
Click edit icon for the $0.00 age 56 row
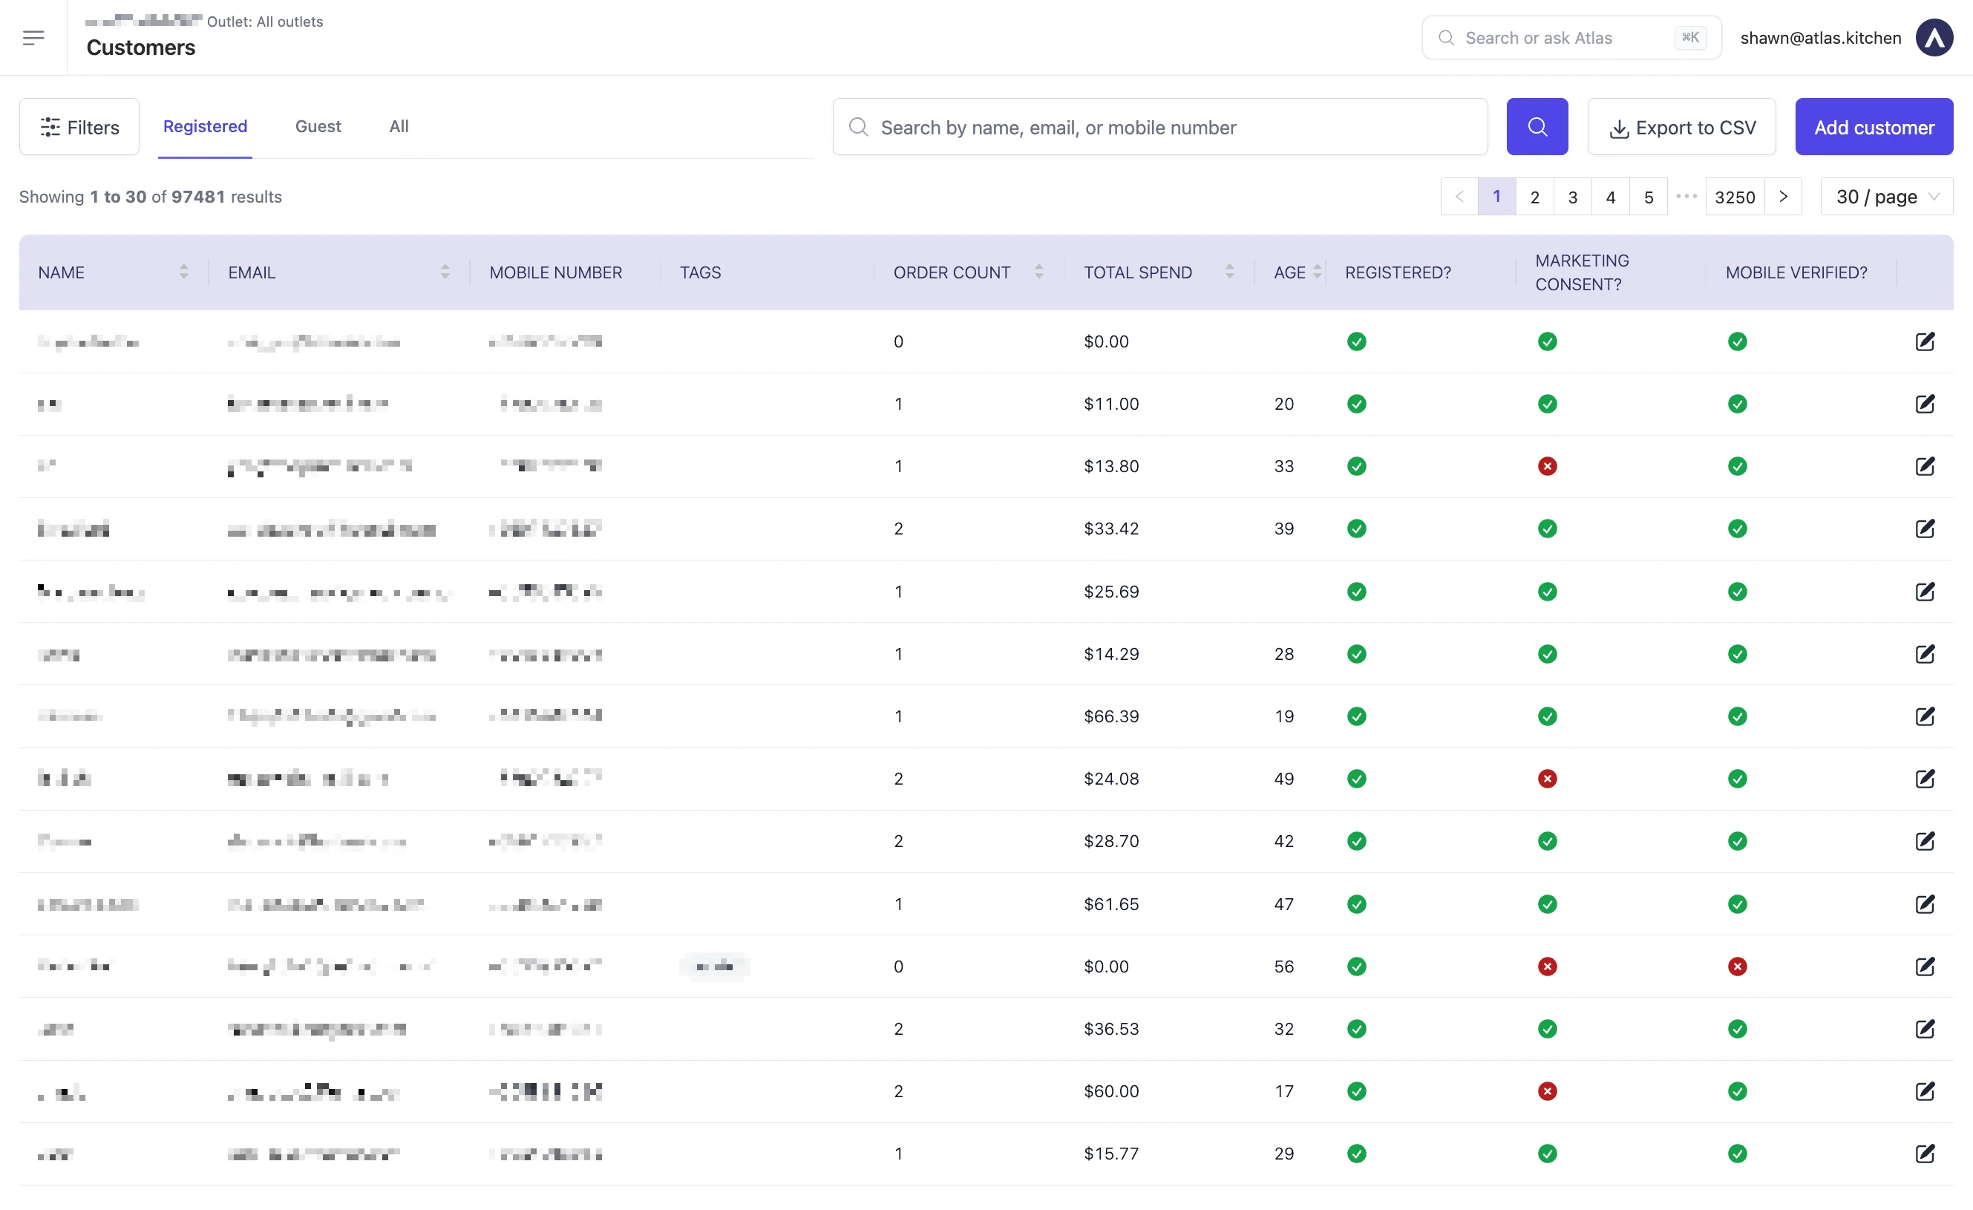pyautogui.click(x=1924, y=966)
